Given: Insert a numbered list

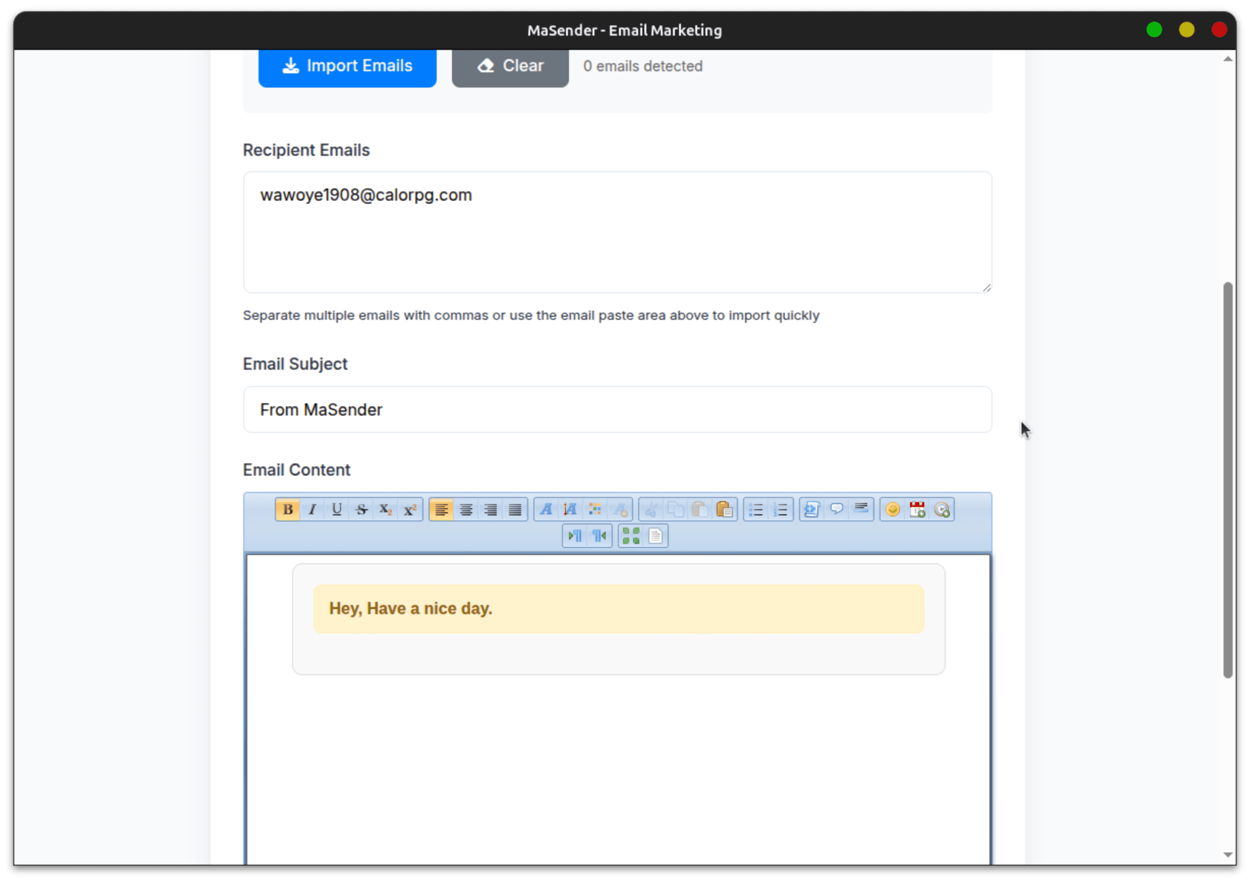Looking at the screenshot, I should click(780, 510).
